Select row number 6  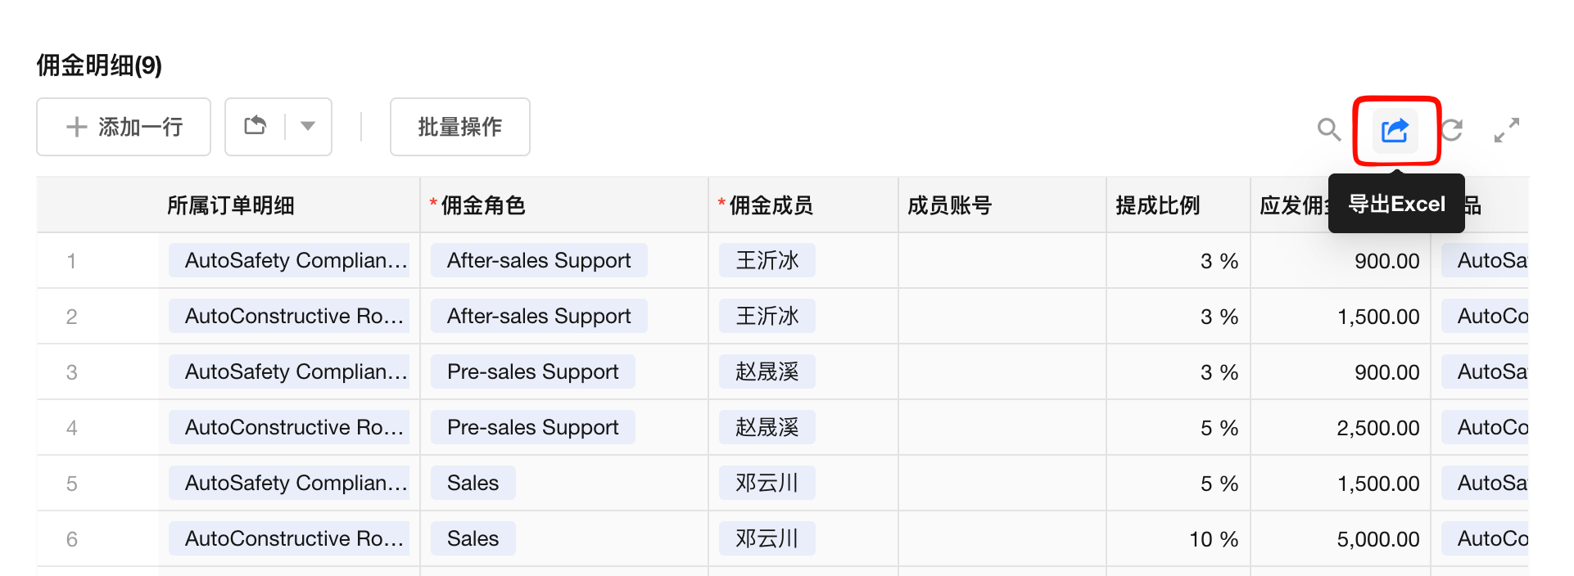click(72, 538)
